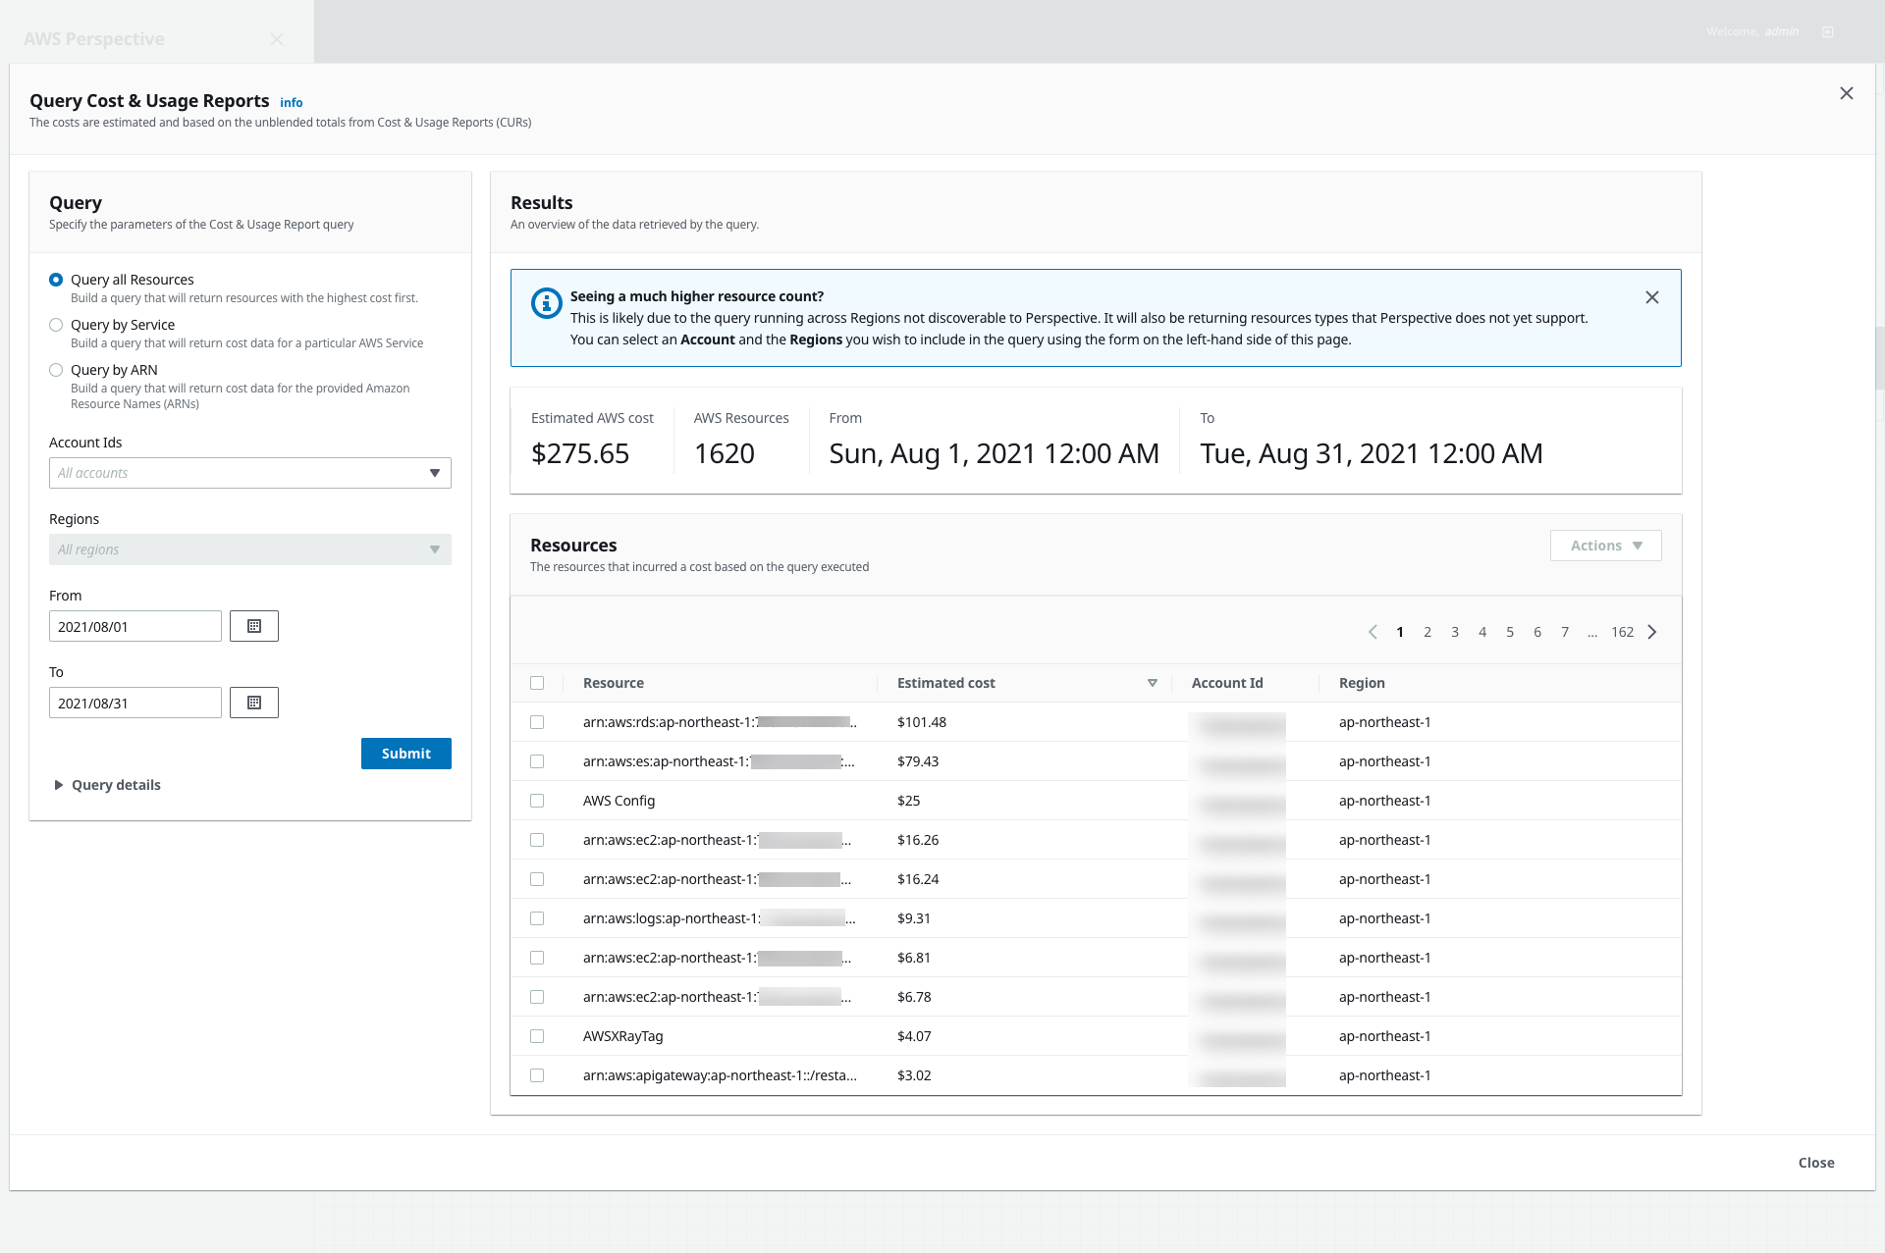Go to results page 6
This screenshot has height=1253, width=1885.
coord(1537,632)
